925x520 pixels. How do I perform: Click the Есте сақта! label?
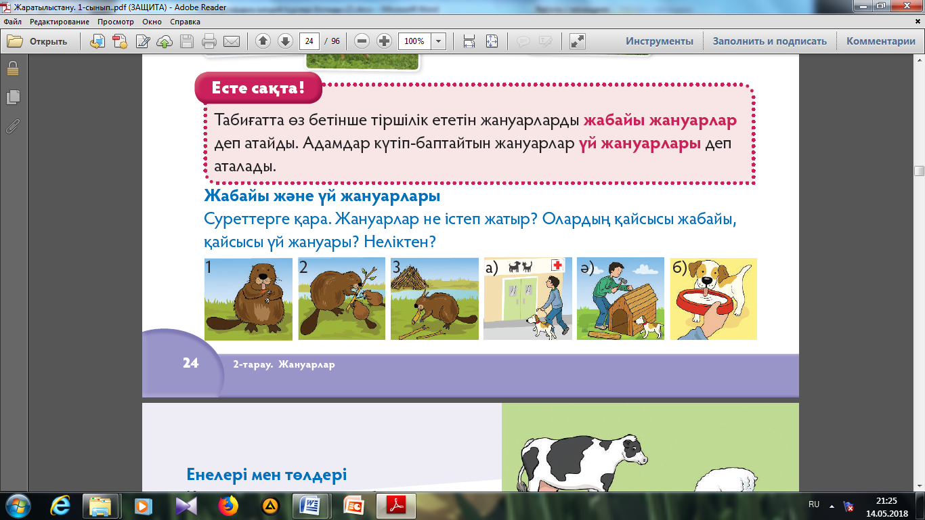click(258, 88)
